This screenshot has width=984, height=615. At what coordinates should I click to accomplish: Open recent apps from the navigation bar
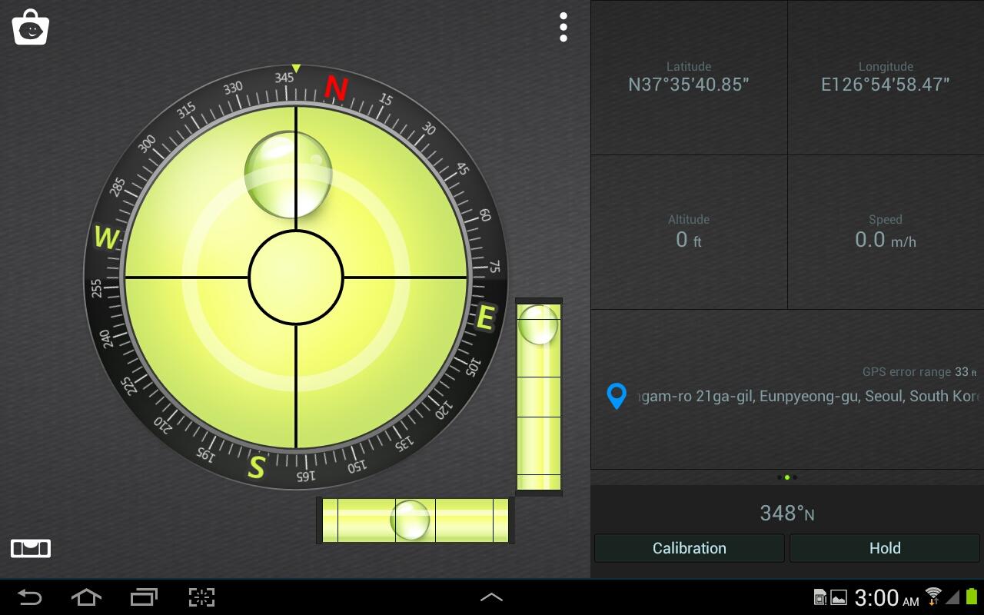[x=143, y=597]
